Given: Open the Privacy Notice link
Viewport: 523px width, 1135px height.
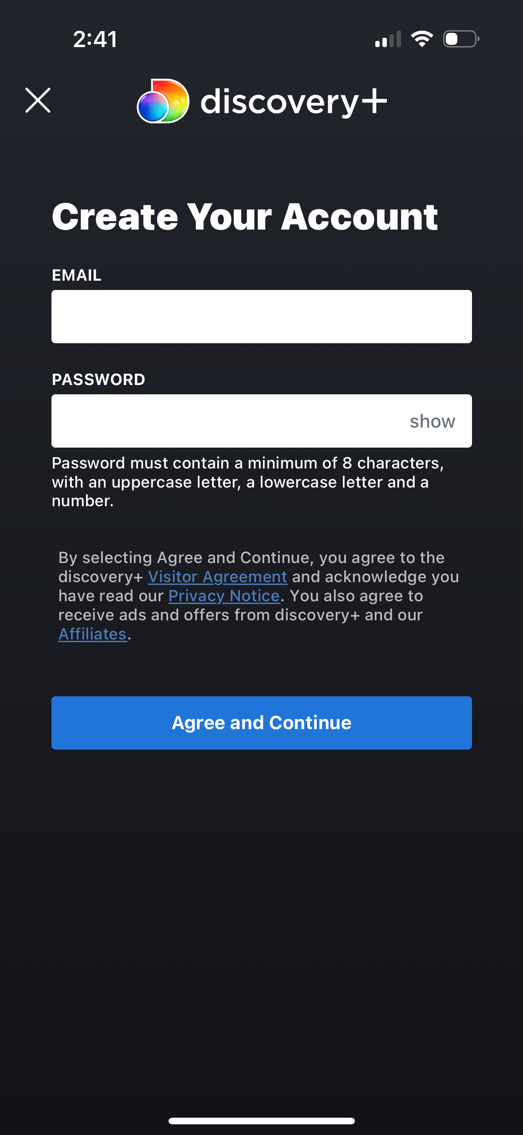Looking at the screenshot, I should pos(224,595).
